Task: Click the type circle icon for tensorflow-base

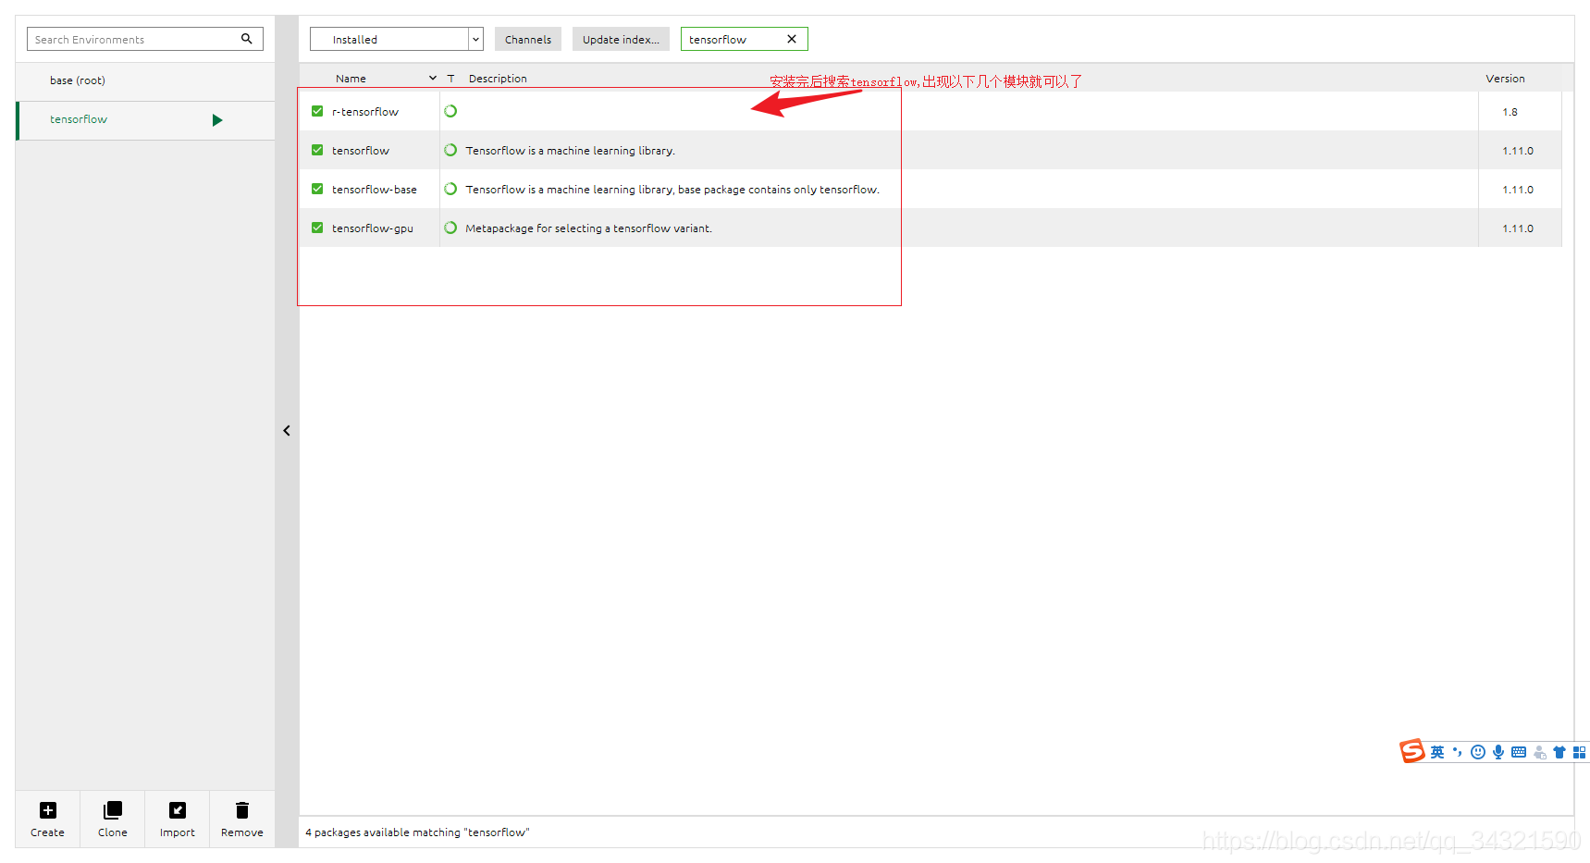Action: tap(450, 189)
